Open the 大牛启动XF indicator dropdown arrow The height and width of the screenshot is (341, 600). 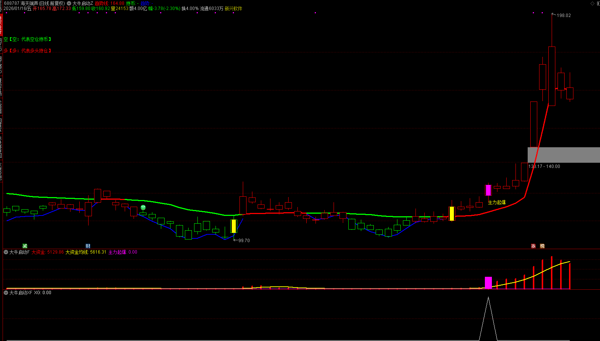[6, 293]
